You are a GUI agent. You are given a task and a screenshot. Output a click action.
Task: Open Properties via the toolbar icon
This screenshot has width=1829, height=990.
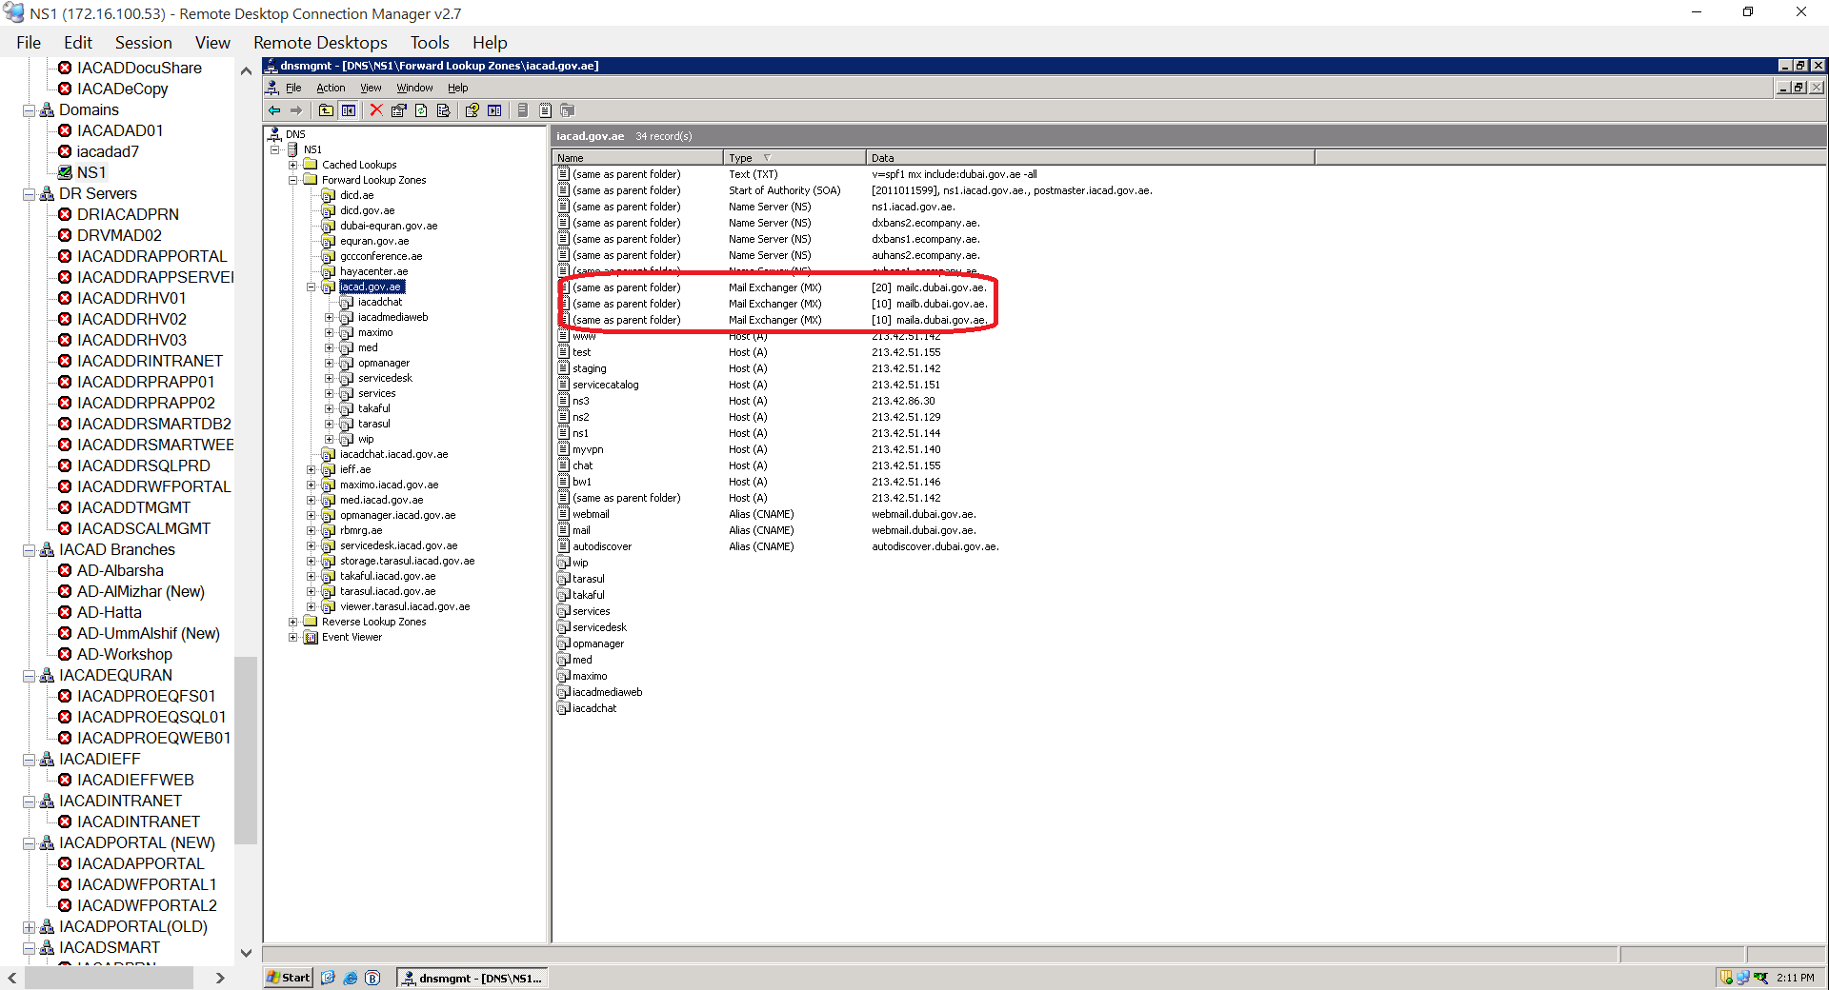[398, 110]
